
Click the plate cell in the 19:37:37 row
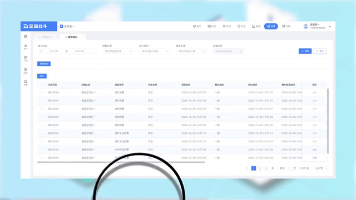53,93
